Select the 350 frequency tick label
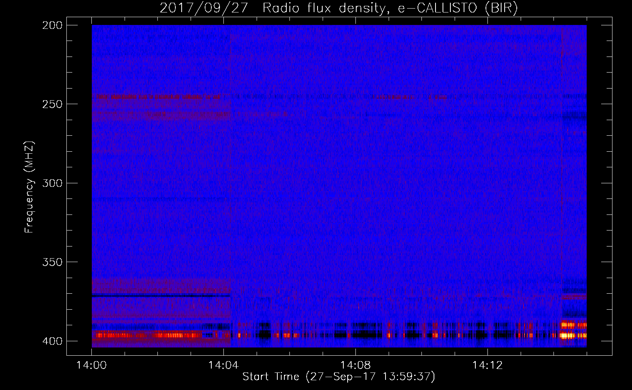This screenshot has width=632, height=390. 52,262
